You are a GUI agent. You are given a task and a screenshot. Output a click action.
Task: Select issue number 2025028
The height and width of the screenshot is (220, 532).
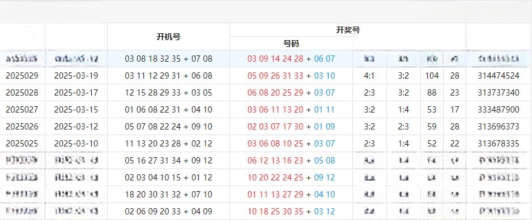22,93
